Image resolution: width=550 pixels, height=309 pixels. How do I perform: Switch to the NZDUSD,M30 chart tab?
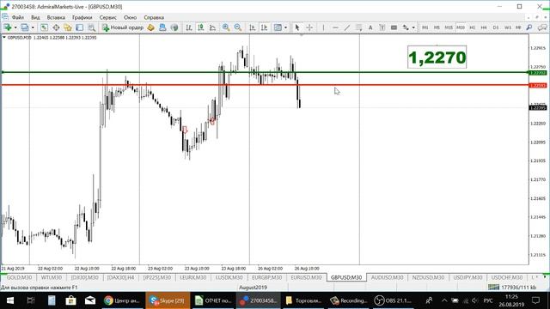click(x=428, y=277)
